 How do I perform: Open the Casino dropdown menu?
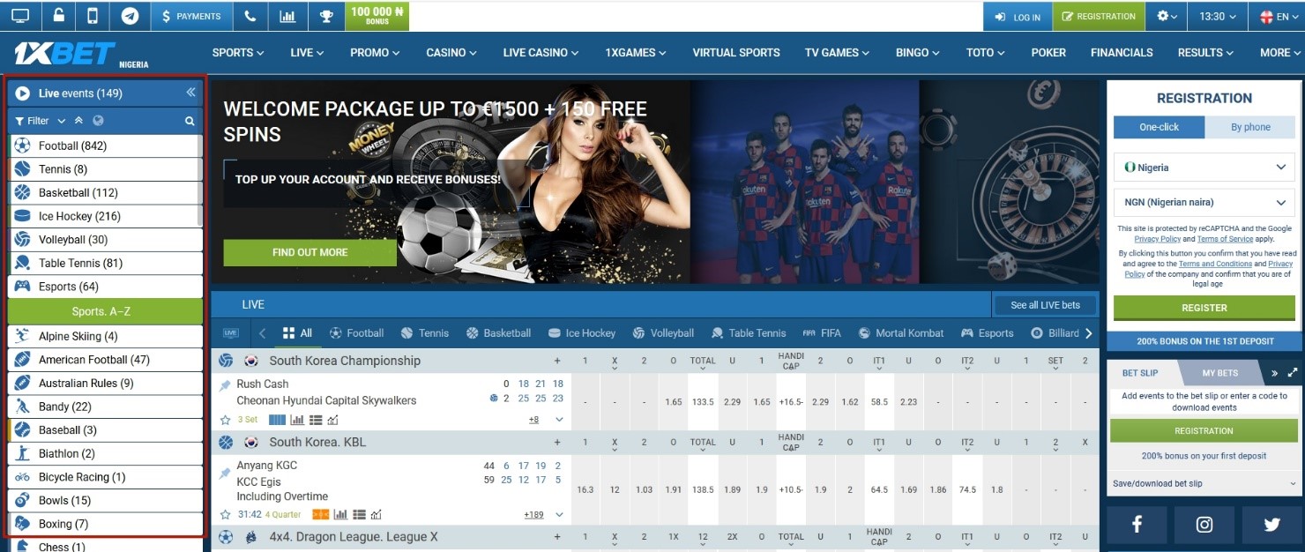pyautogui.click(x=451, y=52)
